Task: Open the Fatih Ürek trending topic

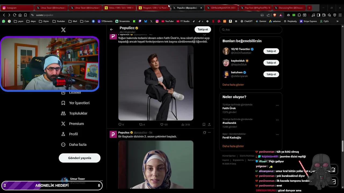Action: (x=229, y=108)
